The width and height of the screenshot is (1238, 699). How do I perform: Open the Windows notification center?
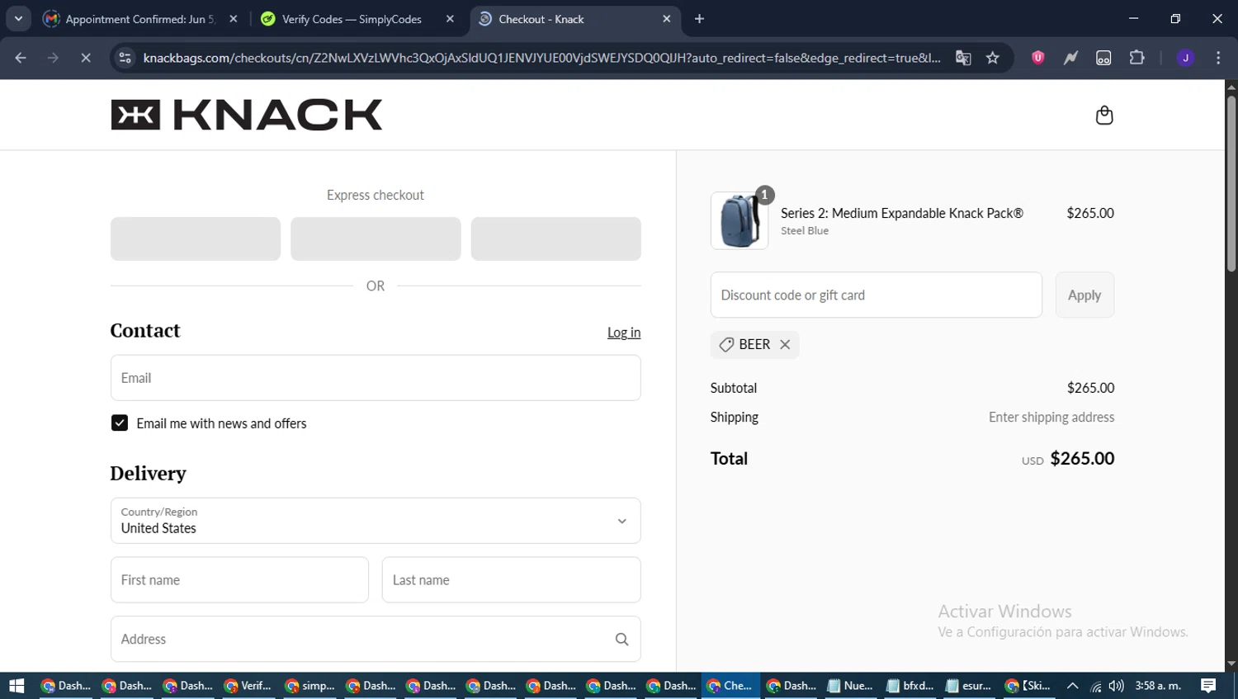[x=1208, y=686]
